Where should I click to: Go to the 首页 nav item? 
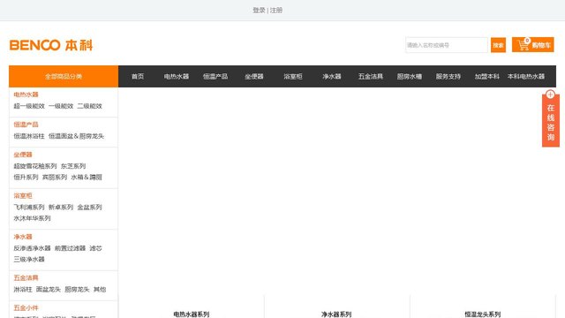point(138,77)
